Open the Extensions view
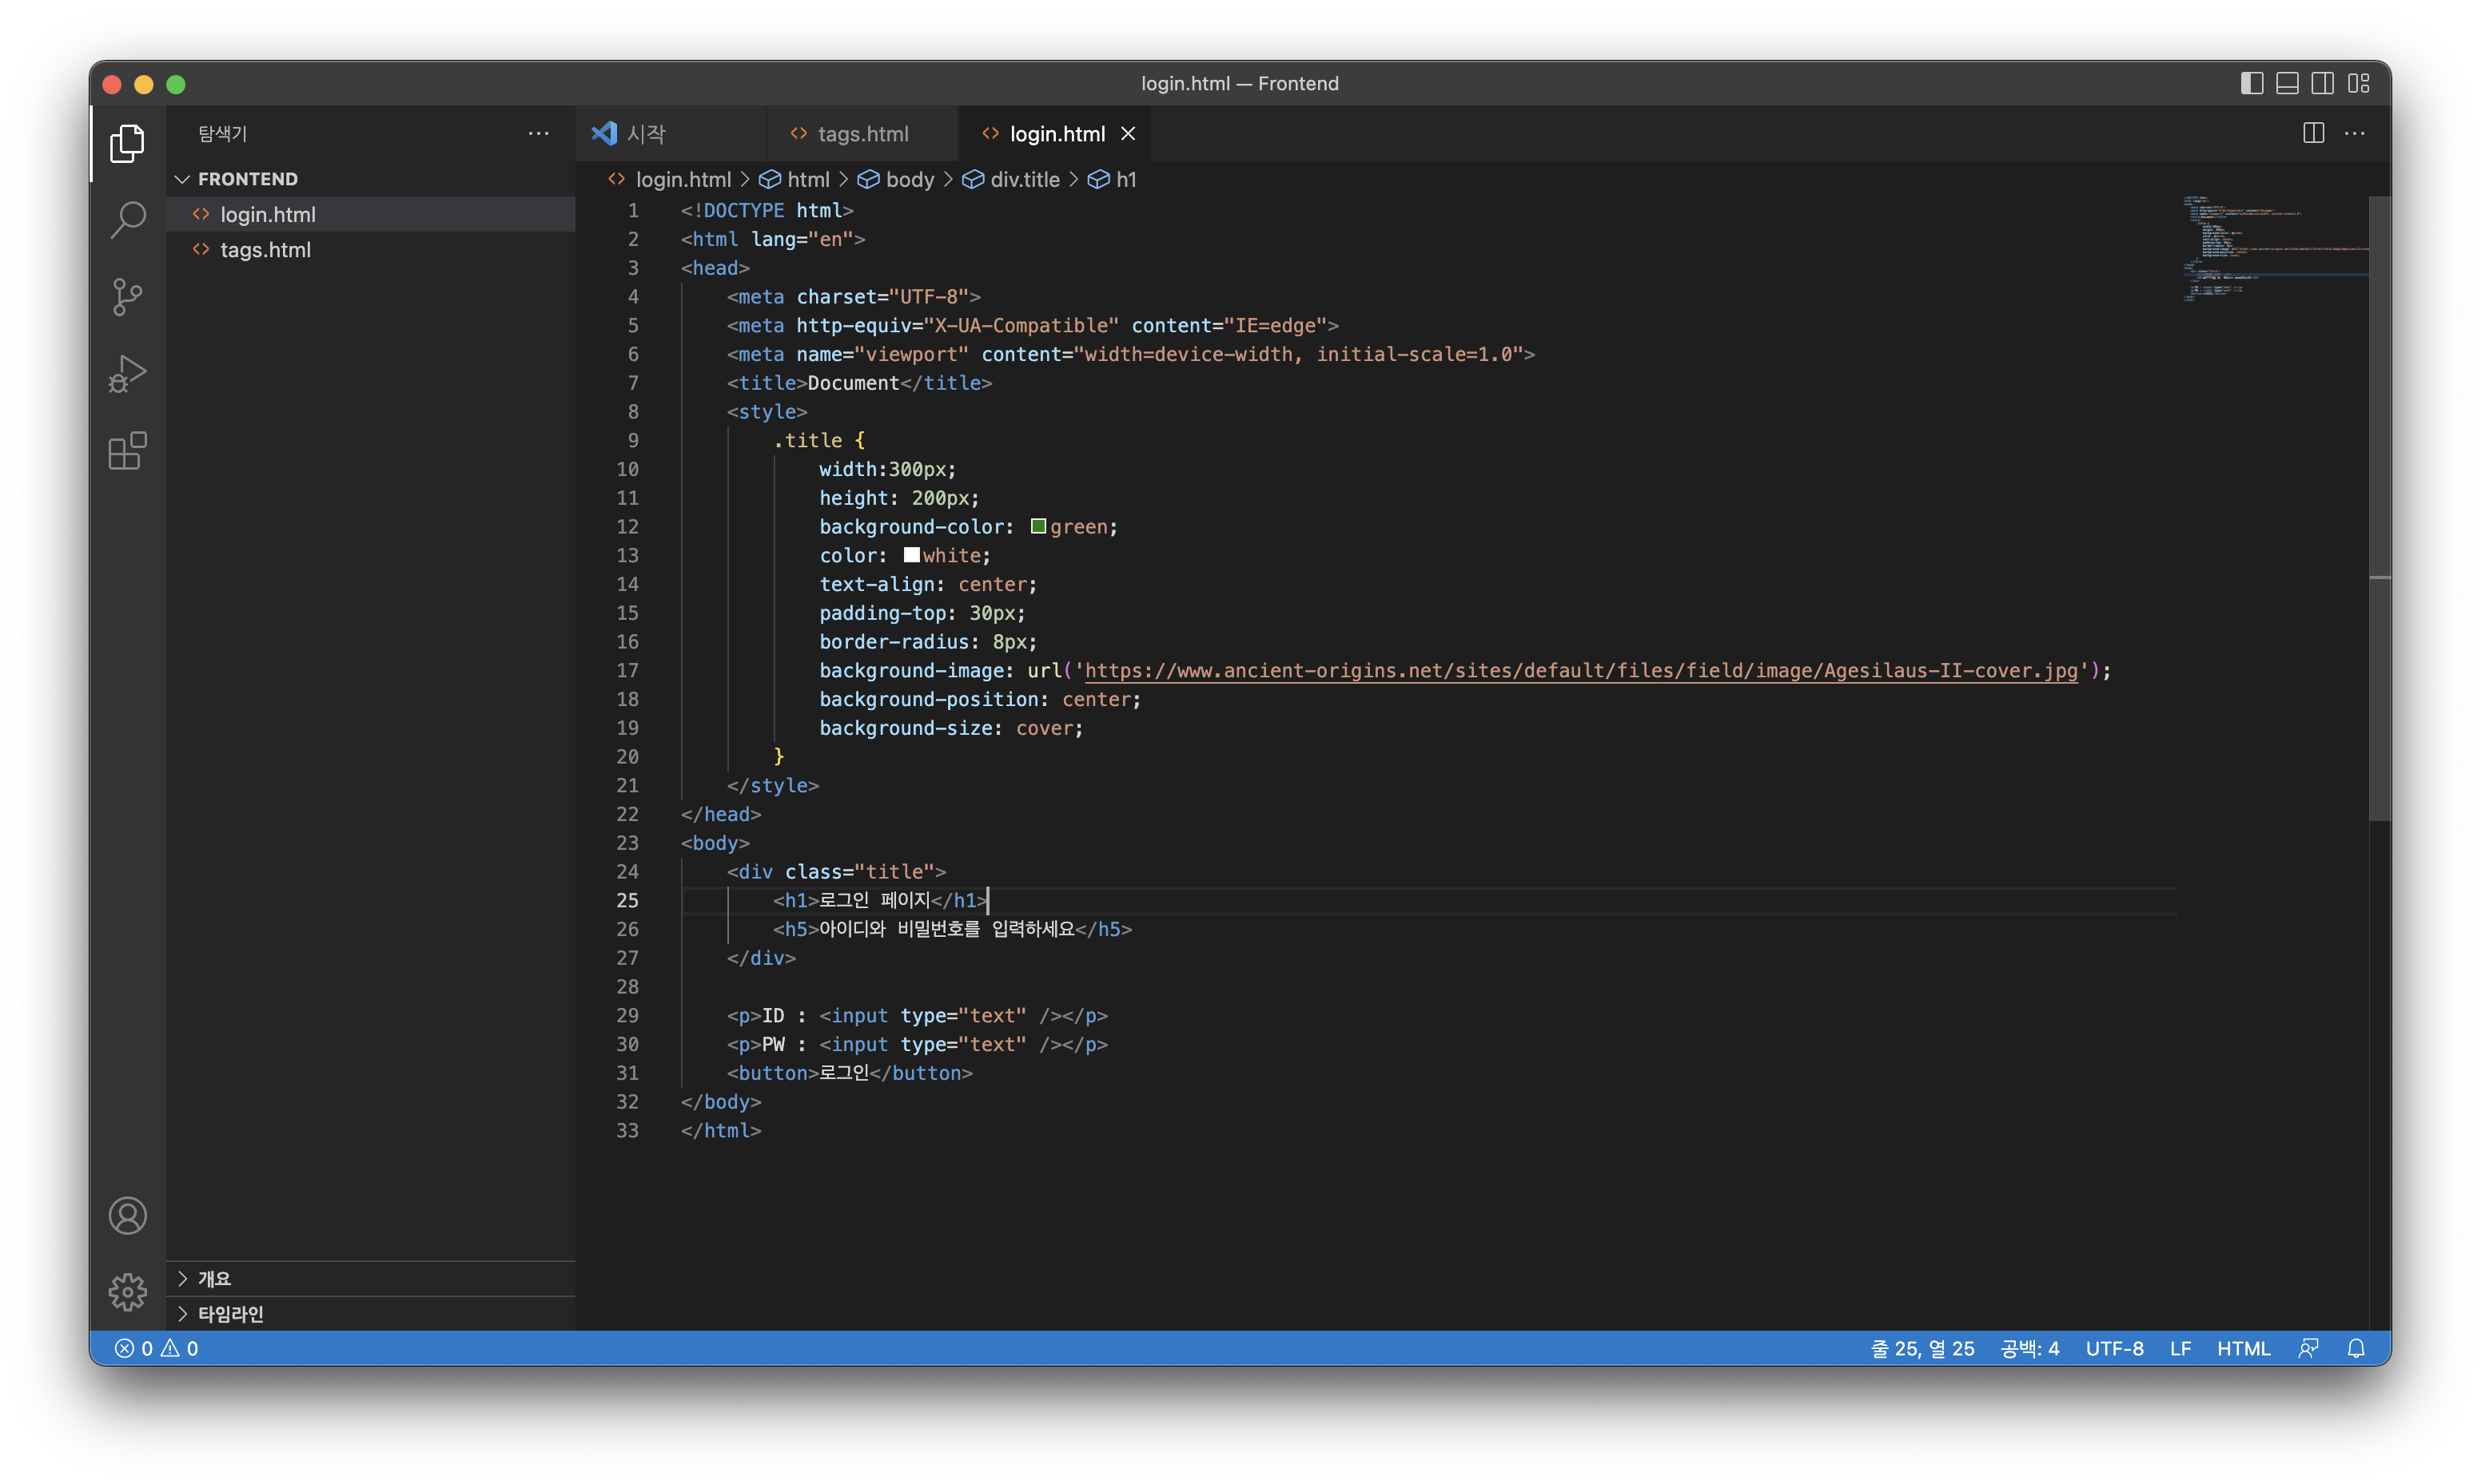The height and width of the screenshot is (1484, 2481). point(127,451)
